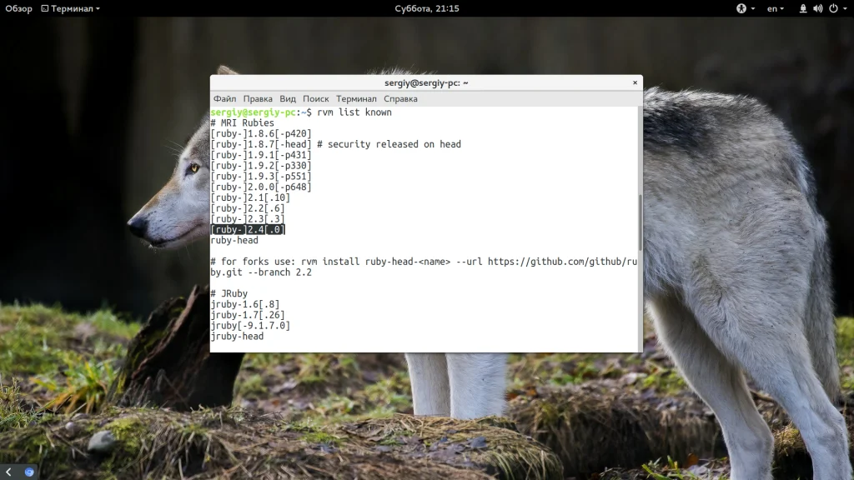The height and width of the screenshot is (480, 854).
Task: Click the blue browser icon in bottom tray
Action: click(29, 472)
